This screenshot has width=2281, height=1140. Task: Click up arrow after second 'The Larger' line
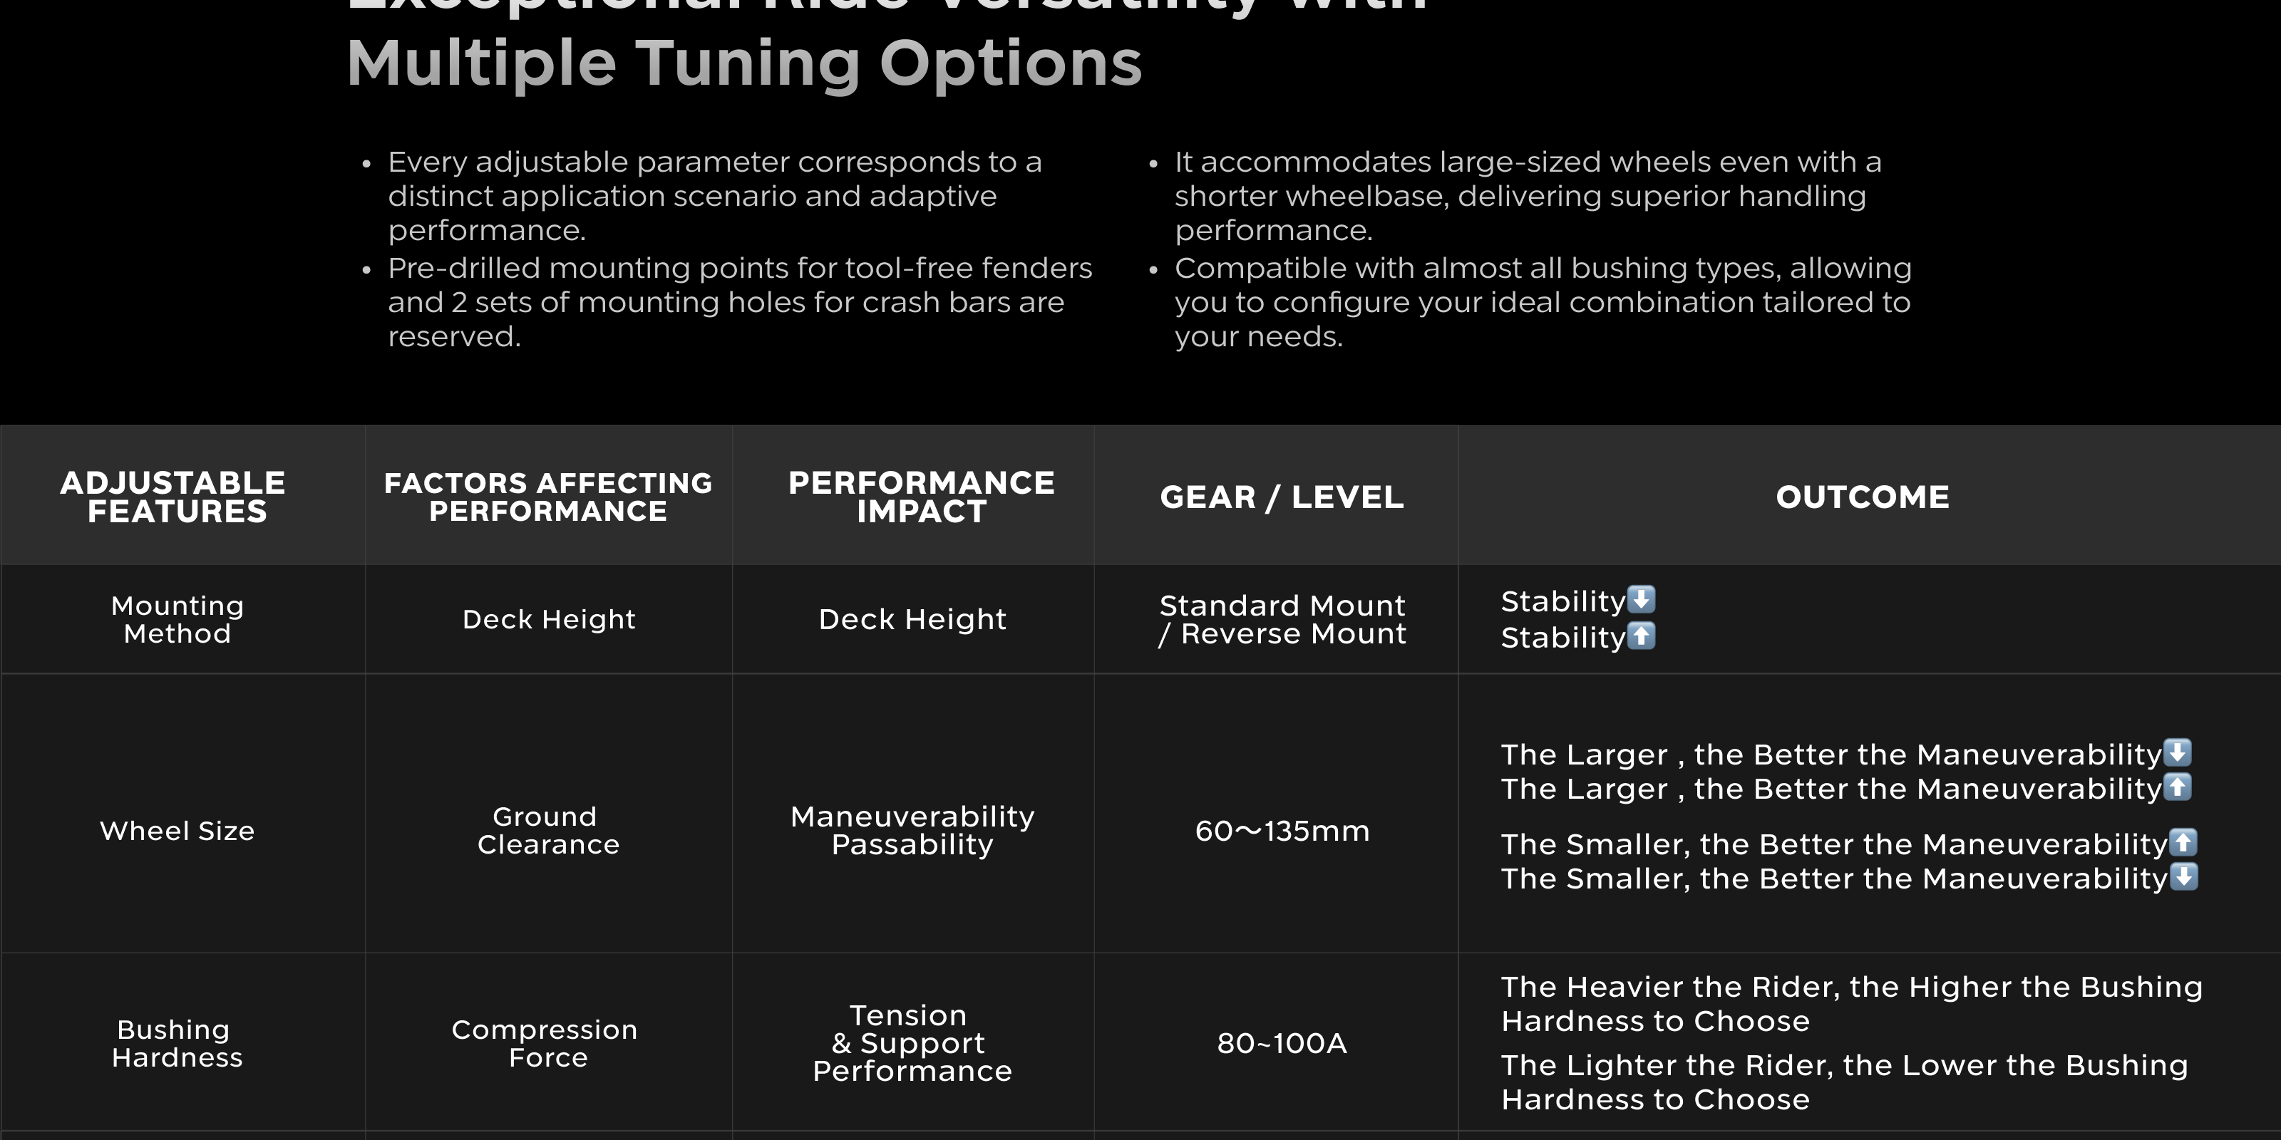click(x=2176, y=787)
